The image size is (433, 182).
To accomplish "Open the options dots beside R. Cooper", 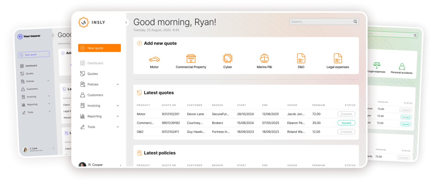I will point(121,165).
